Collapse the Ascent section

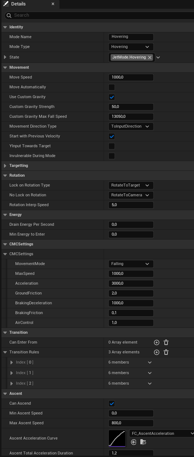tap(5, 394)
